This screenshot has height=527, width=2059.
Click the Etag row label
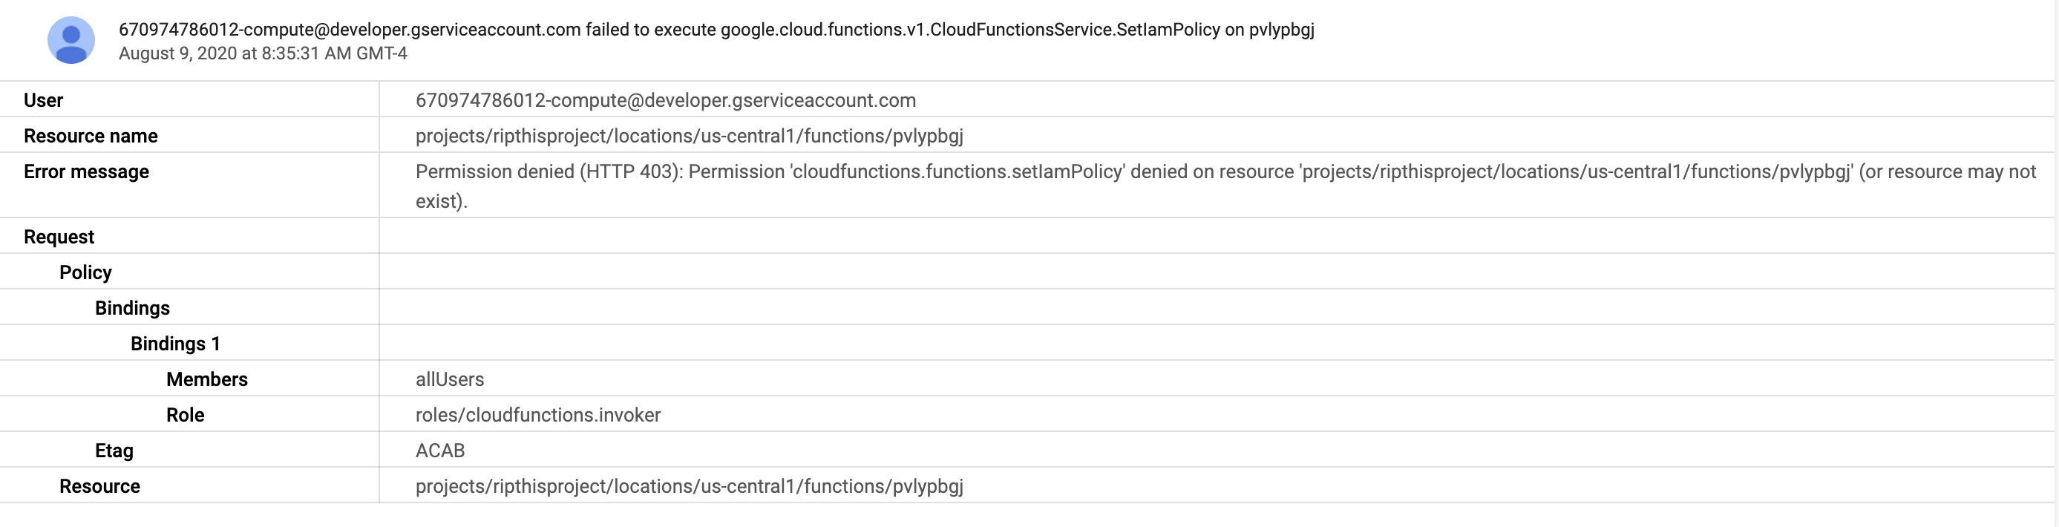pos(114,451)
